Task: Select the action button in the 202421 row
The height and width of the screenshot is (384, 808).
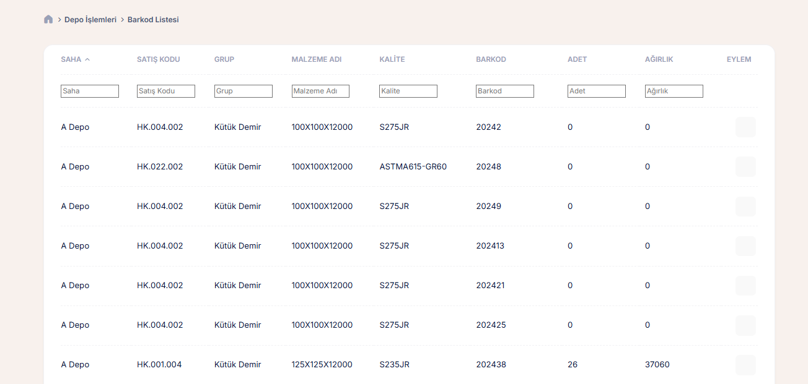Action: point(745,286)
